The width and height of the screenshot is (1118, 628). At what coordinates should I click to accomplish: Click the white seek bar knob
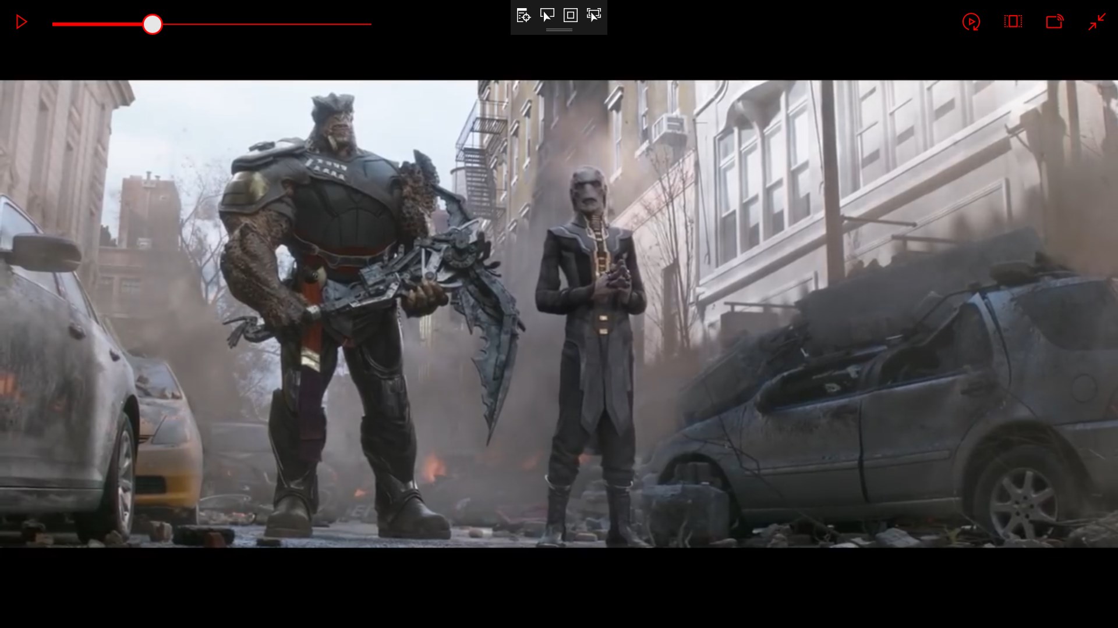(x=153, y=24)
